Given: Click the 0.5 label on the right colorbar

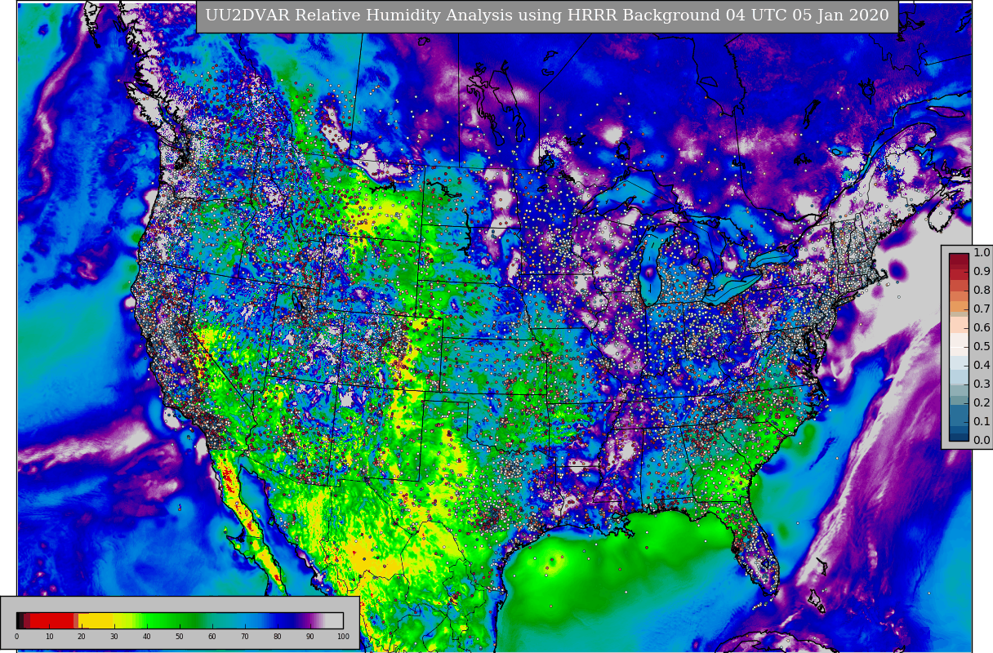Looking at the screenshot, I should [982, 346].
